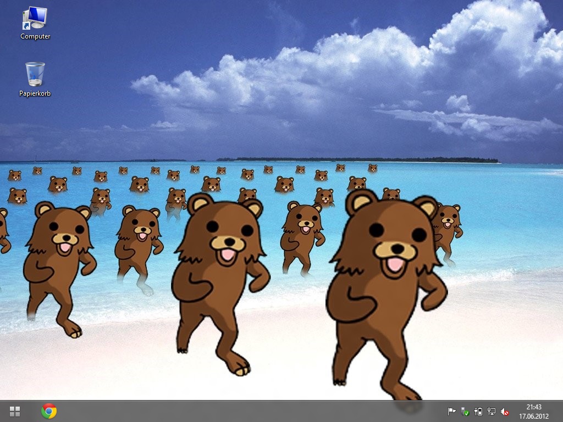The width and height of the screenshot is (563, 422).
Task: Open the network connection tray icon
Action: click(491, 411)
